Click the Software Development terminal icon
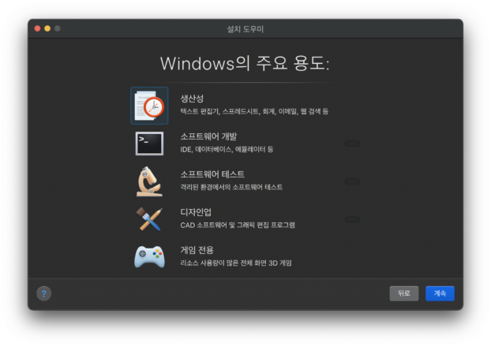491x347 pixels. coord(149,143)
